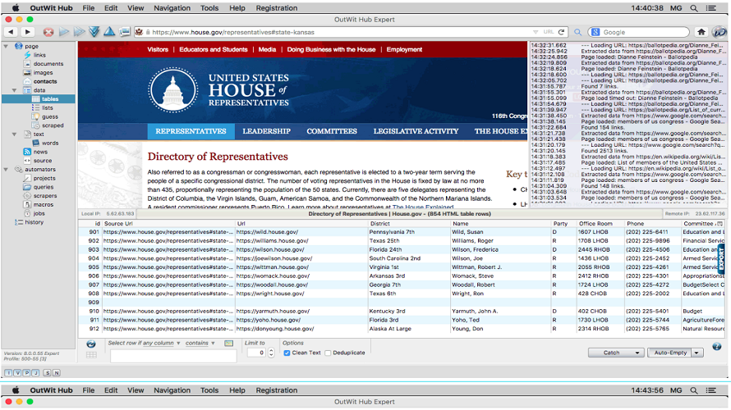Open the Navigation menu
Screen dimensions: 731x410
click(172, 8)
